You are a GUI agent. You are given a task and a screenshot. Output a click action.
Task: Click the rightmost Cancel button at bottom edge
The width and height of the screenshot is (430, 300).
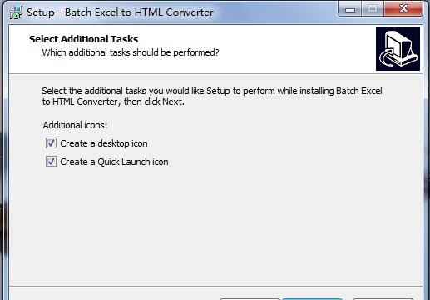pos(383,299)
